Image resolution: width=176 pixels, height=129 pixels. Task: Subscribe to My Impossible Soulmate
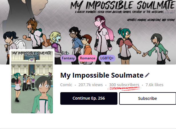click(x=147, y=98)
